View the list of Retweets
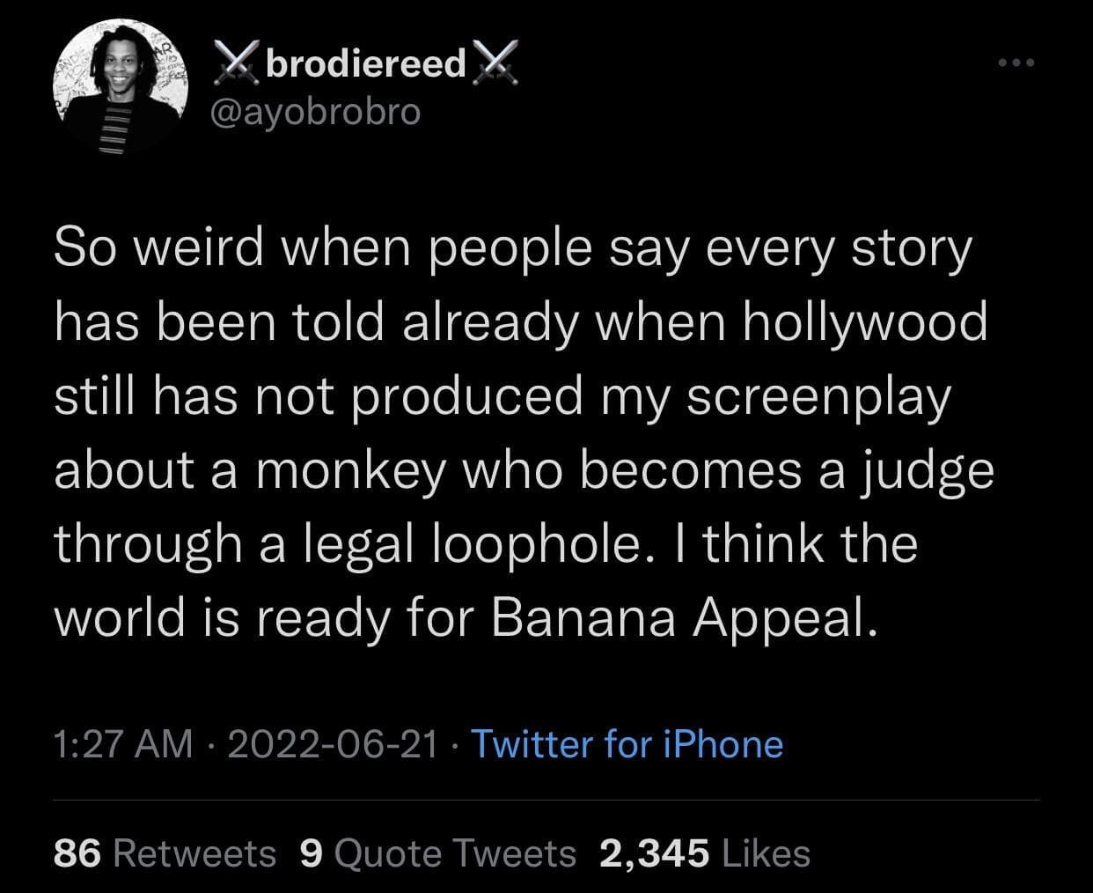1093x893 pixels. tap(194, 852)
